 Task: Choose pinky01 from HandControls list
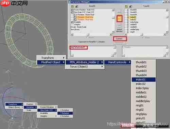[143, 118]
